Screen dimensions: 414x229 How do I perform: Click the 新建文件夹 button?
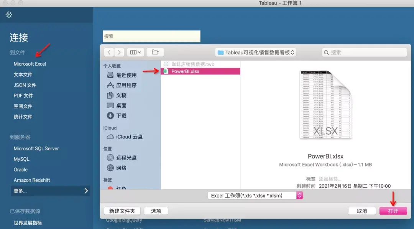pyautogui.click(x=122, y=211)
